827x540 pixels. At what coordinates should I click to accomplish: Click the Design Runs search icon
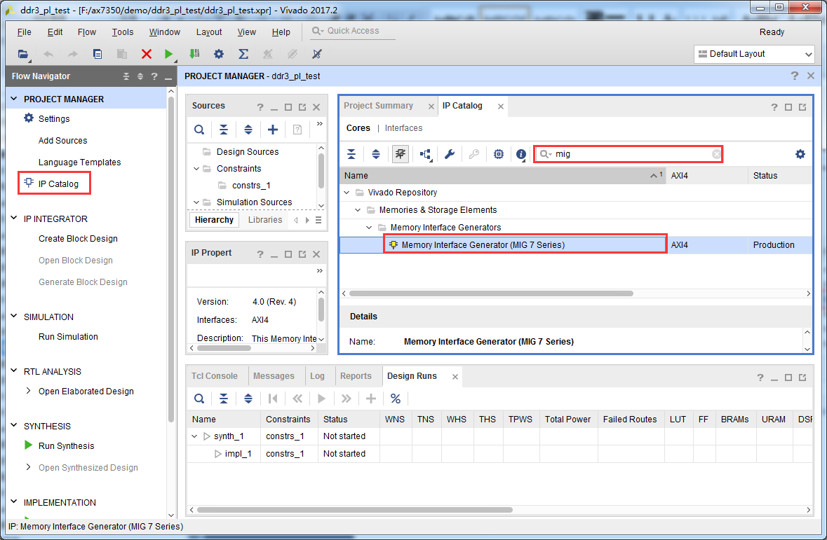pos(199,399)
